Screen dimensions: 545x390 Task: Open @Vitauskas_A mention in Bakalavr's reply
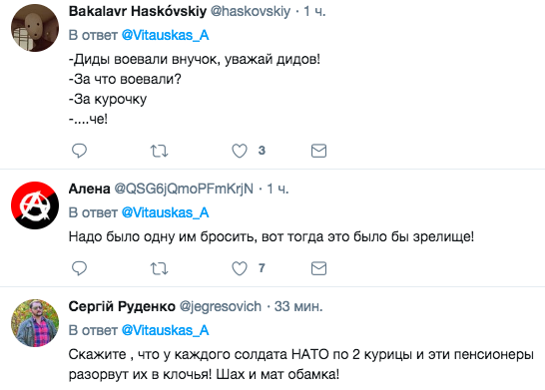165,36
